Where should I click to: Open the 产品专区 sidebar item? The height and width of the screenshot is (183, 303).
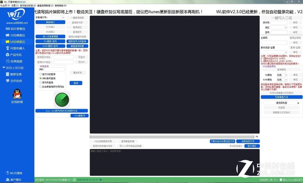14,55
